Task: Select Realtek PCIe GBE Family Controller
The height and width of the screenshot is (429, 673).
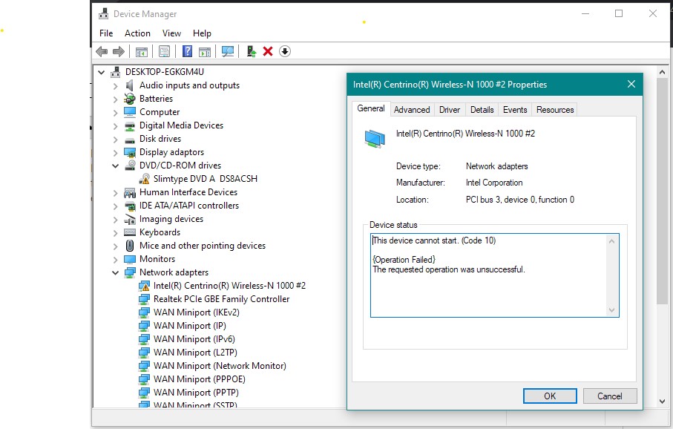Action: [x=221, y=299]
